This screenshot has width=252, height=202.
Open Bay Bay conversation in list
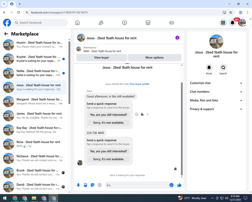pyautogui.click(x=34, y=130)
